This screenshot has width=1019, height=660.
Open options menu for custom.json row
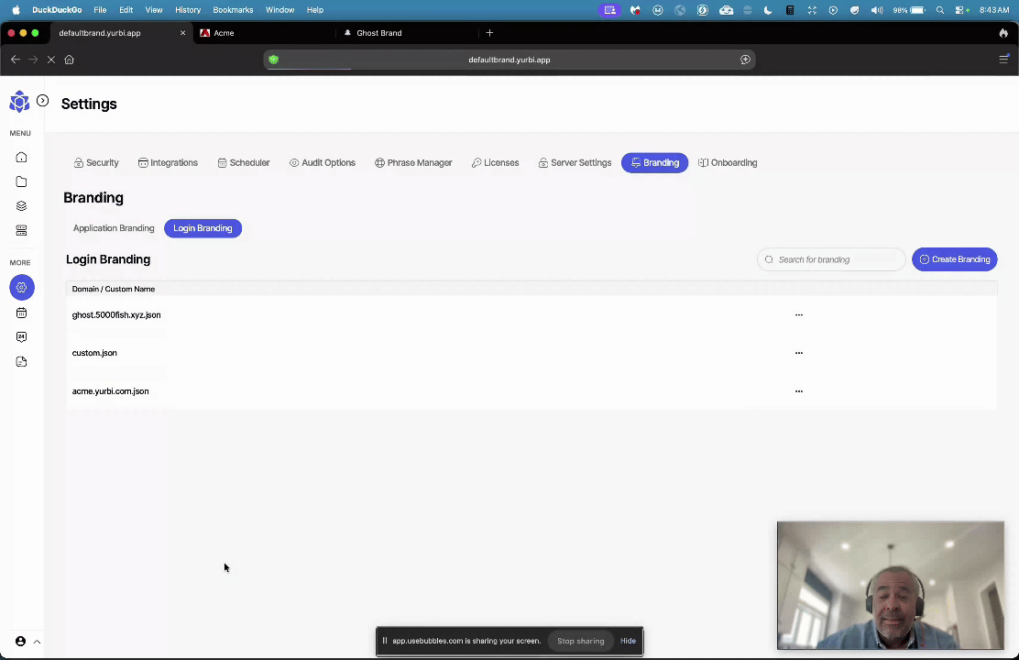coord(799,353)
